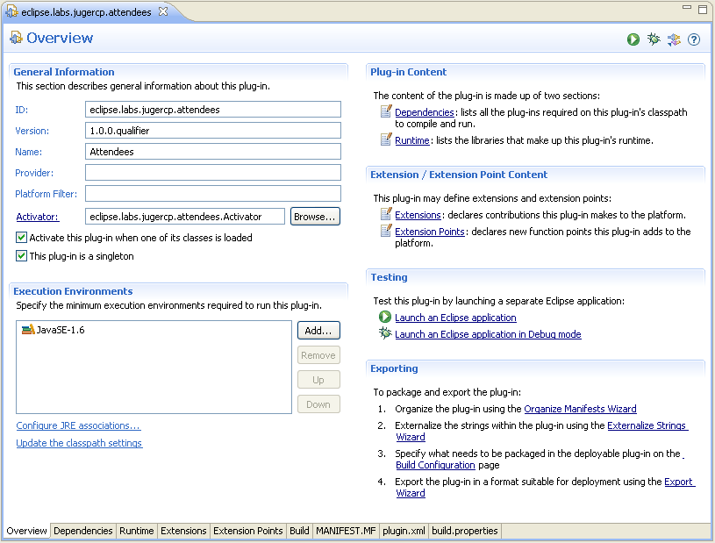
Task: Click the plug-in icon on the editor tab
Action: (11, 12)
